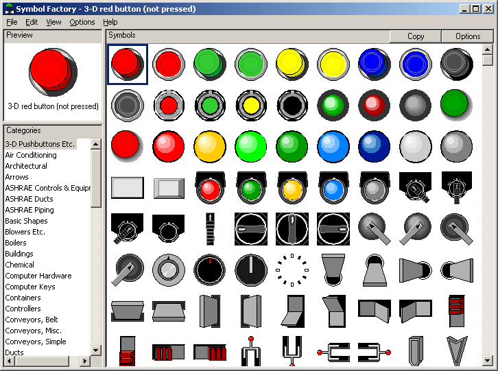Viewport: 498px width, 371px height.
Task: Select the Computer Hardware category
Action: pyautogui.click(x=38, y=276)
